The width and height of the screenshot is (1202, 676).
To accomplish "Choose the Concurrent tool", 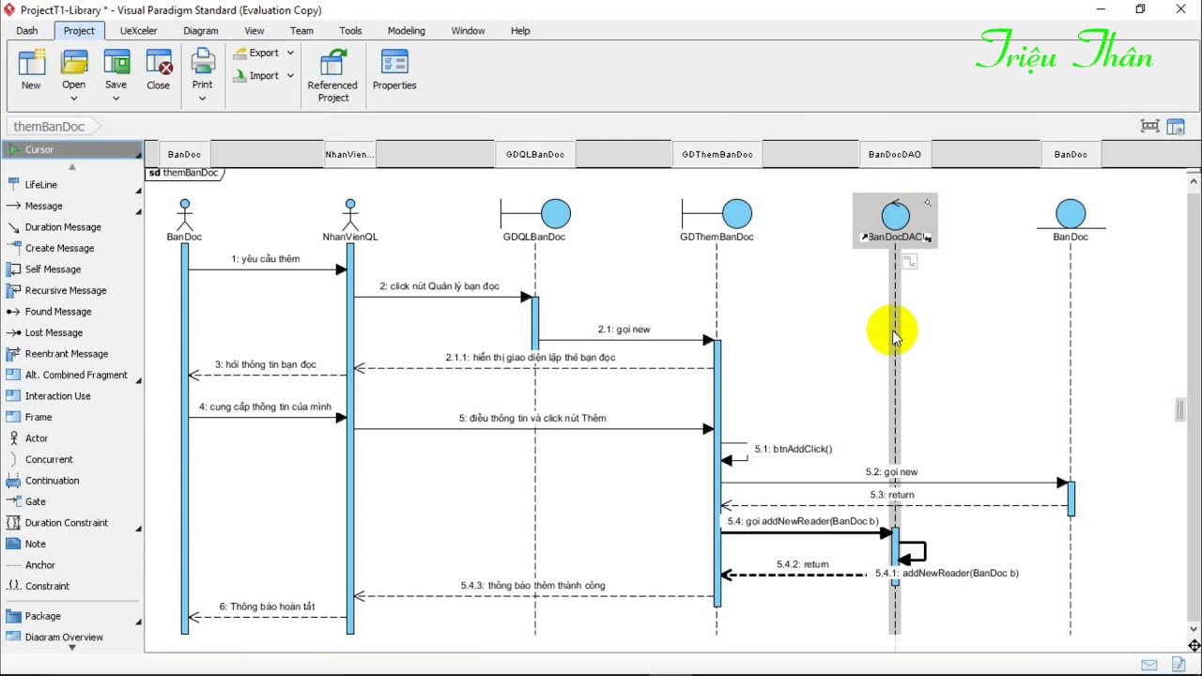I will (49, 459).
